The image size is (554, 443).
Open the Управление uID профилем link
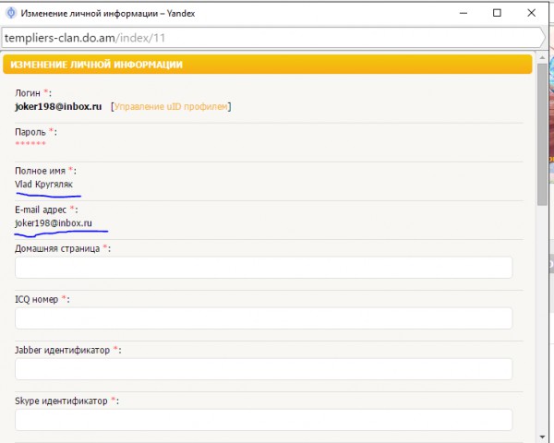point(171,106)
